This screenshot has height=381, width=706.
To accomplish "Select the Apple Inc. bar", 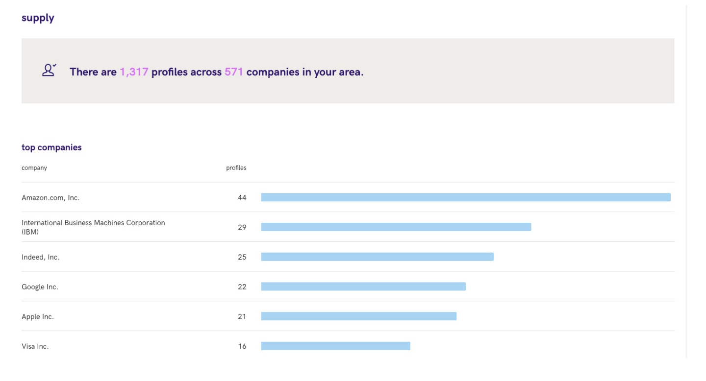I will click(x=359, y=316).
